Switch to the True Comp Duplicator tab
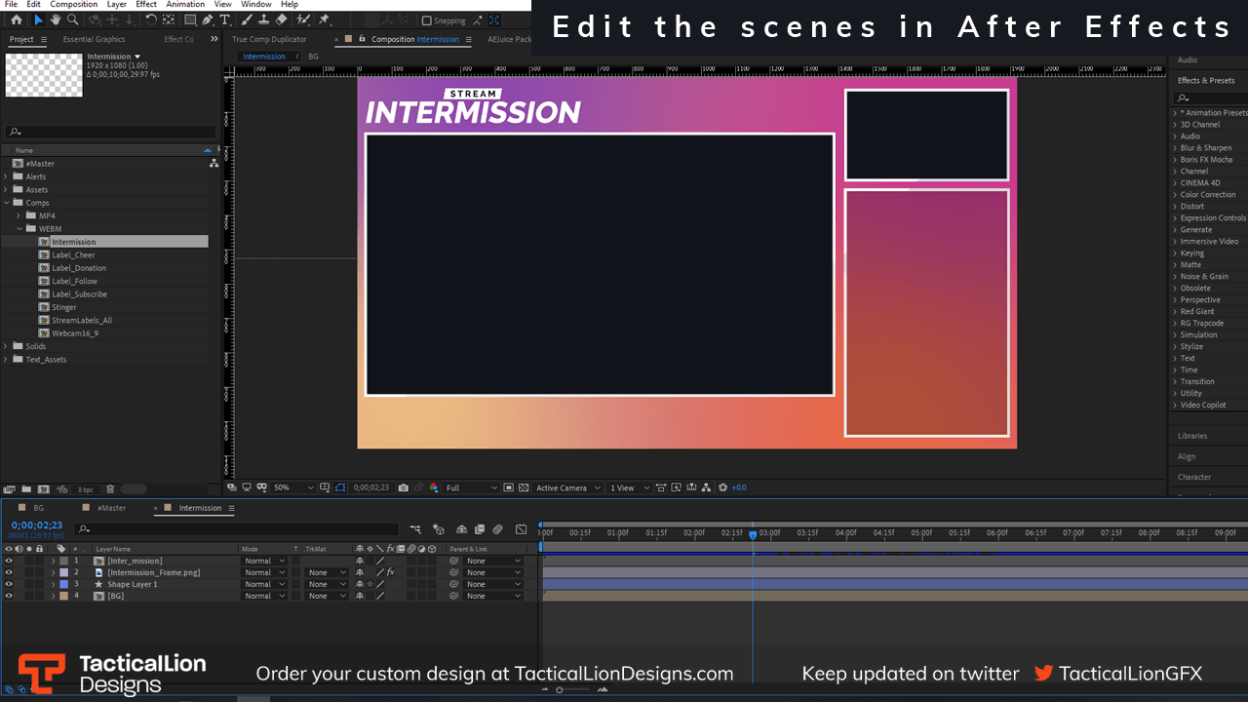Image resolution: width=1248 pixels, height=702 pixels. [x=269, y=39]
